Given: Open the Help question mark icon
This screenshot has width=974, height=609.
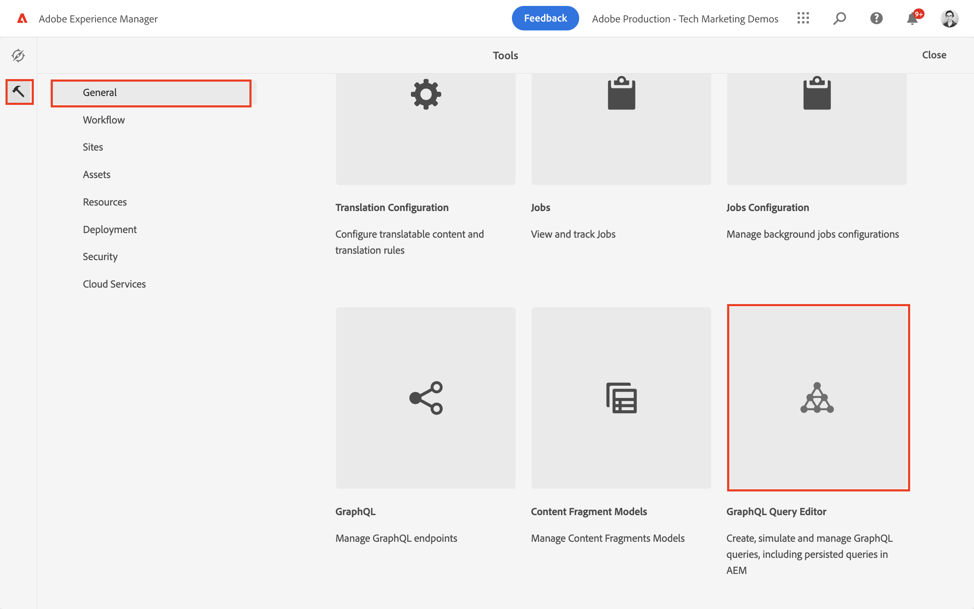Looking at the screenshot, I should point(876,18).
